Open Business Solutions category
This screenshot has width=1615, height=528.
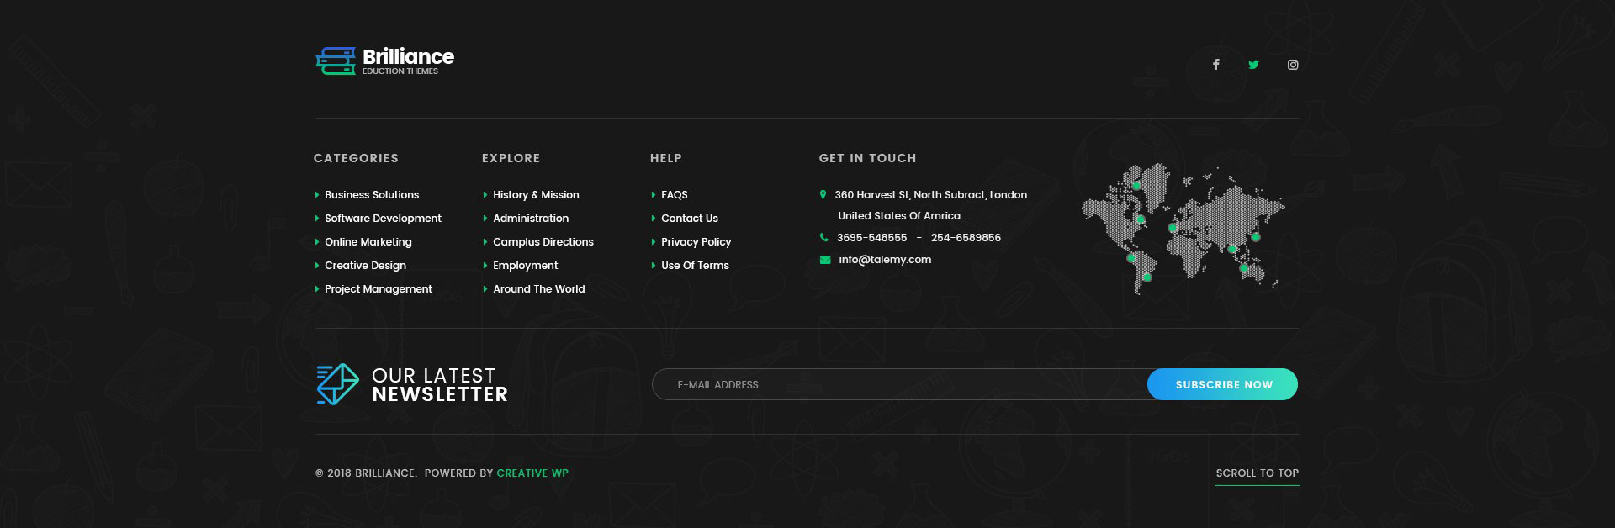(372, 195)
